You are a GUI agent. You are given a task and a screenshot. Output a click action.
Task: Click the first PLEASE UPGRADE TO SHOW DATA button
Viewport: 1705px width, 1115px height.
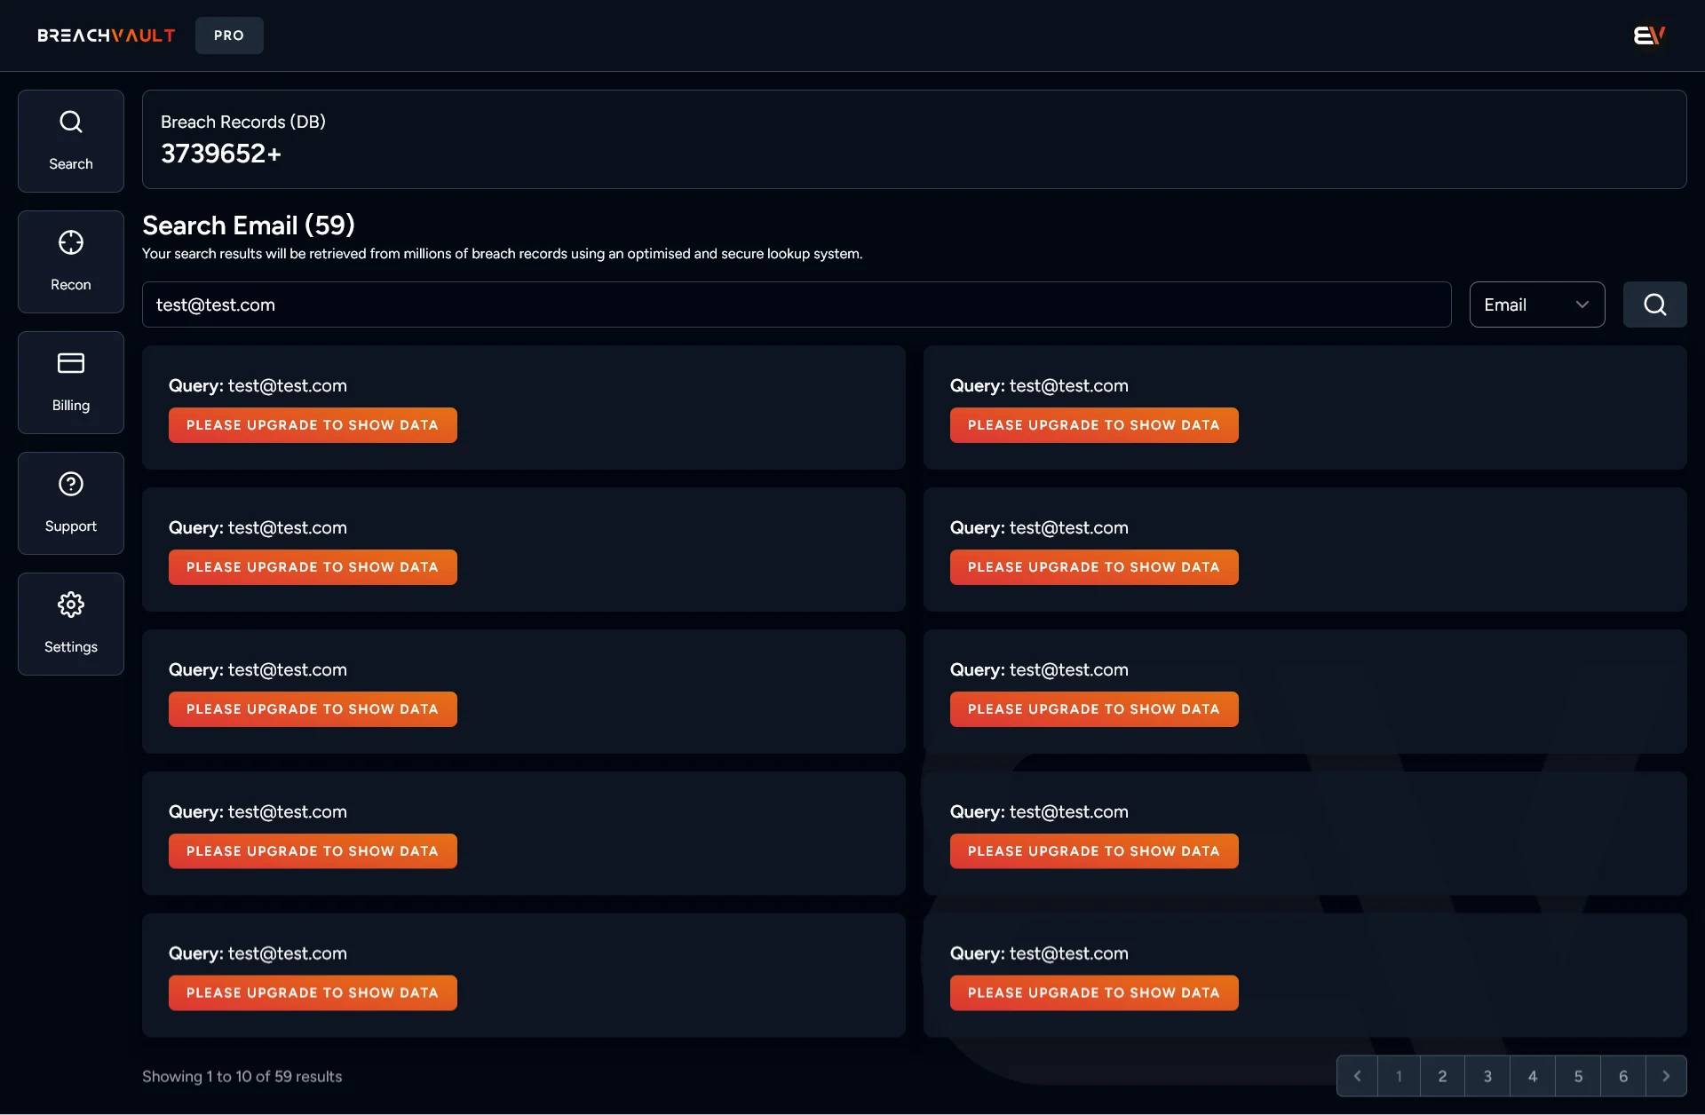[313, 424]
